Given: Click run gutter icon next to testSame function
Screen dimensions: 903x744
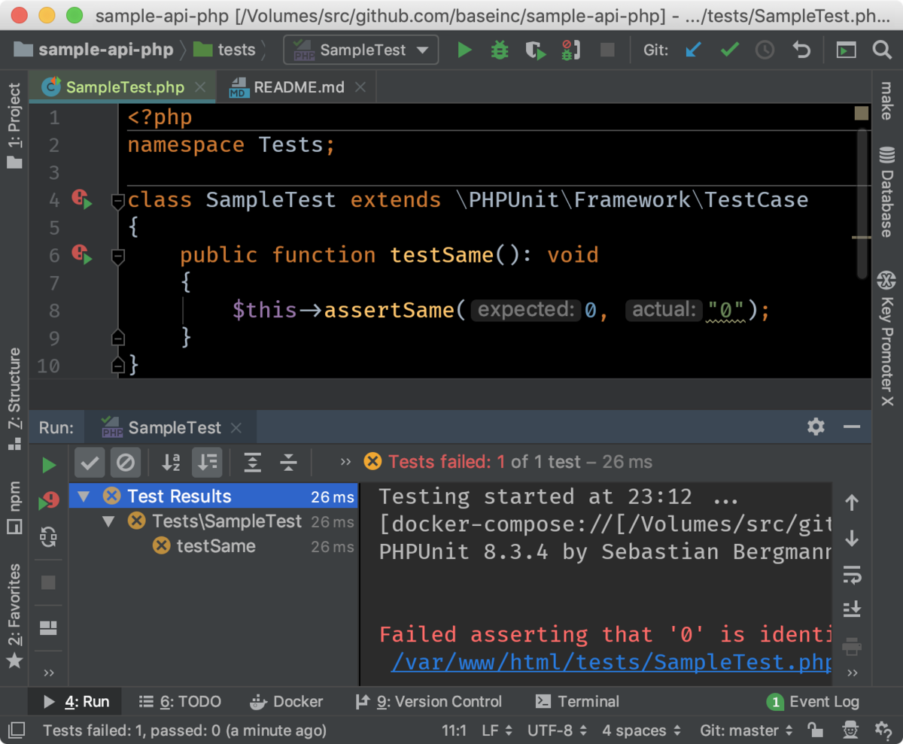Looking at the screenshot, I should point(82,255).
